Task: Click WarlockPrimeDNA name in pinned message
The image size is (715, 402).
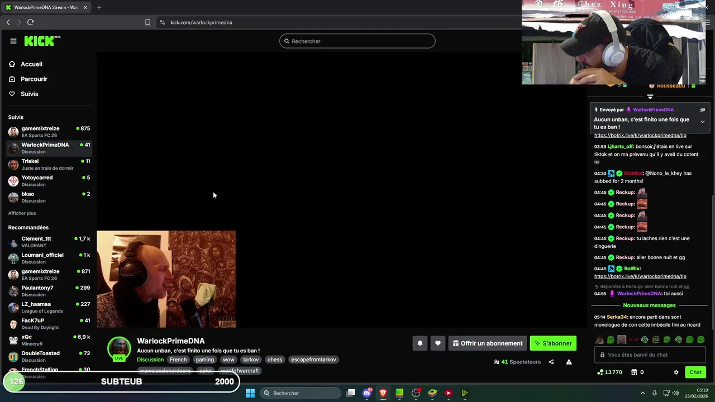Action: (653, 110)
